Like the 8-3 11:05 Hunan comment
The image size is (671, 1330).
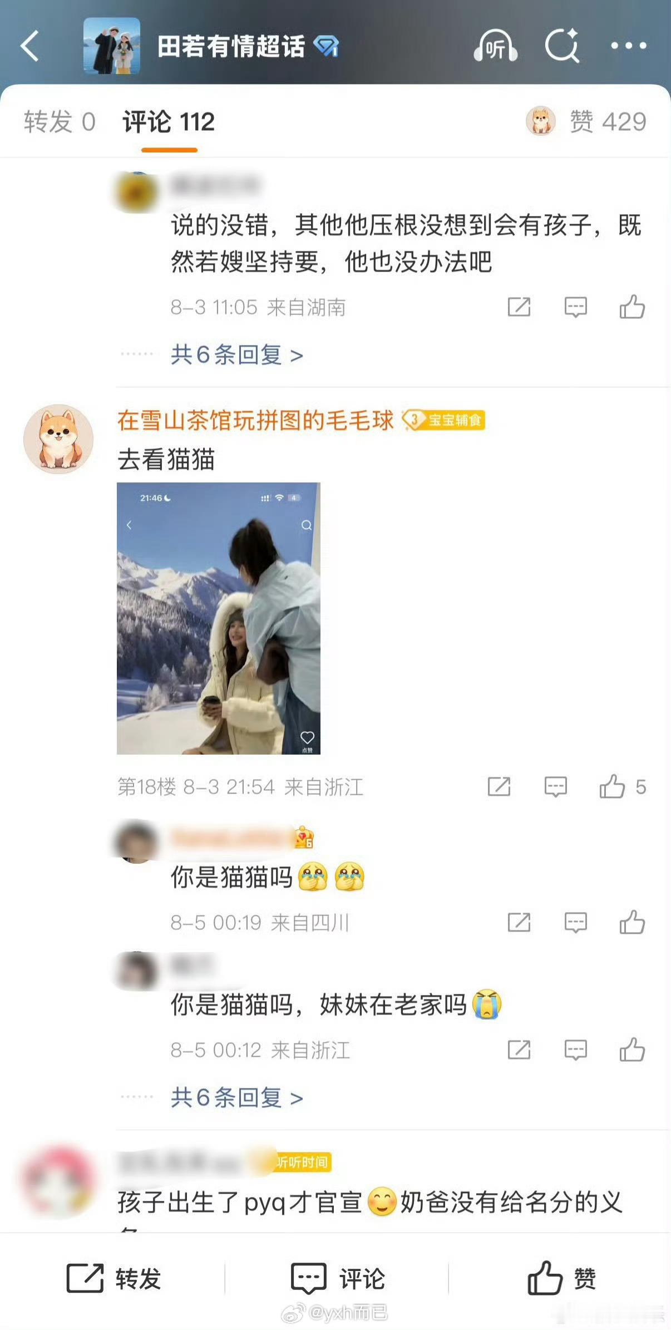[x=632, y=307]
